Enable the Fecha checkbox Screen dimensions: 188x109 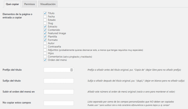(45, 16)
